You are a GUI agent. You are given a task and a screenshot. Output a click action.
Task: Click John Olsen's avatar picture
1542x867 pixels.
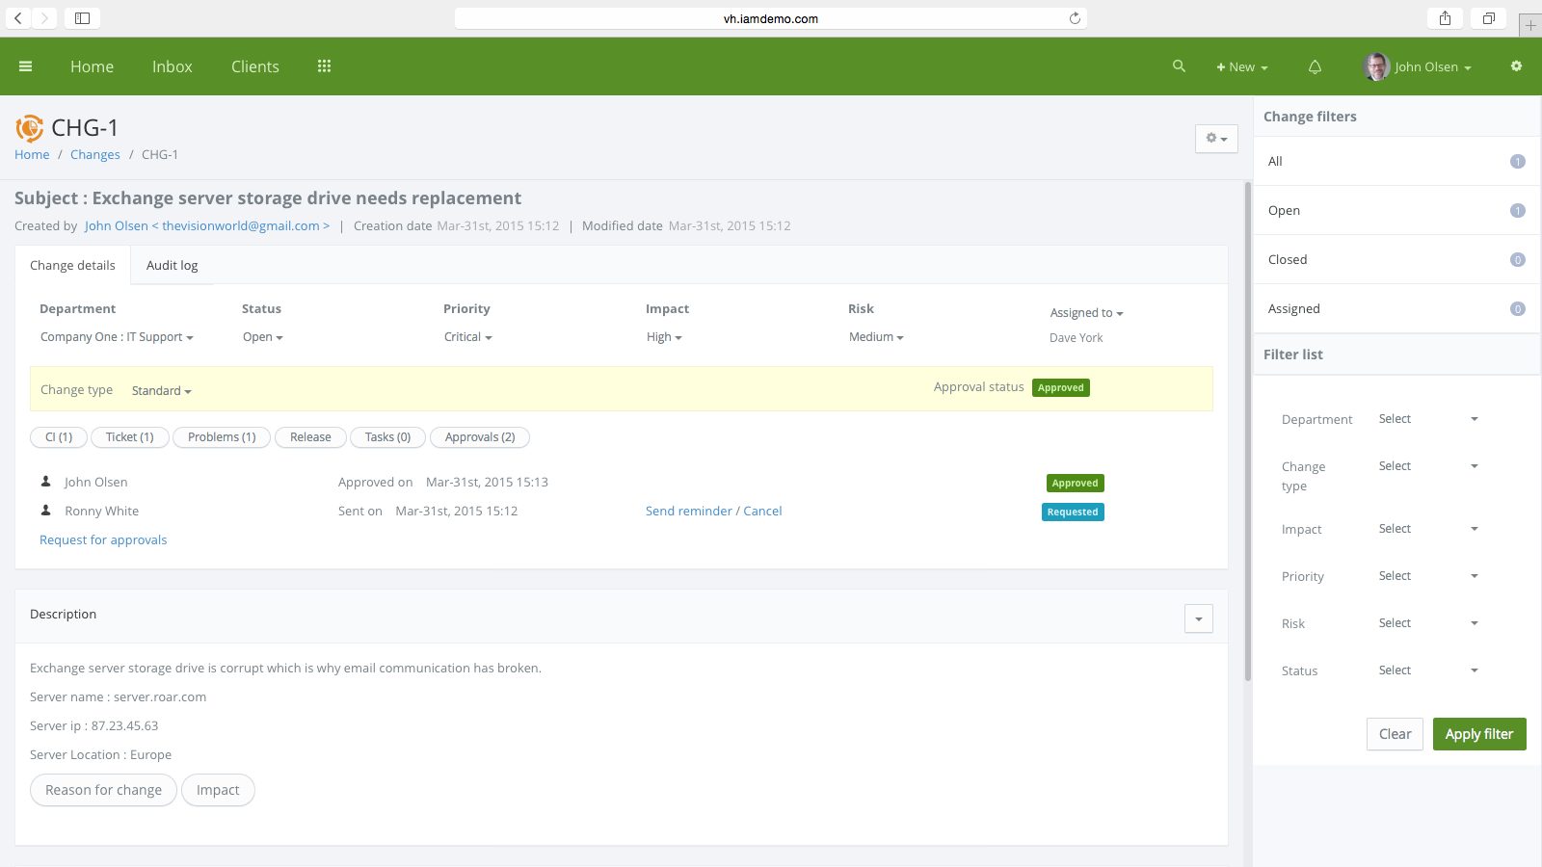1376,66
